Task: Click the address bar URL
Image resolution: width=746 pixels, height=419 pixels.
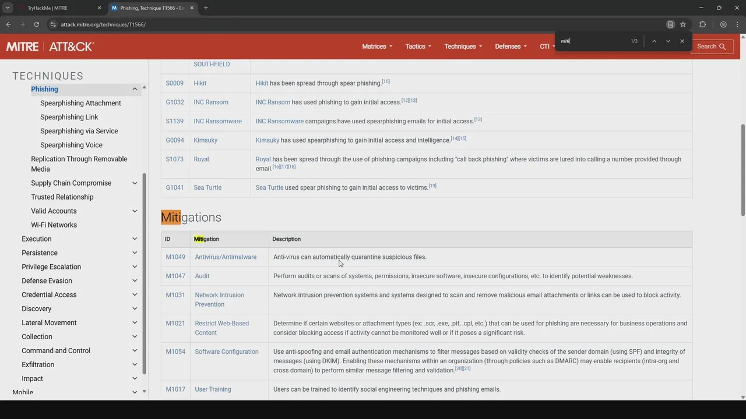Action: 103,24
